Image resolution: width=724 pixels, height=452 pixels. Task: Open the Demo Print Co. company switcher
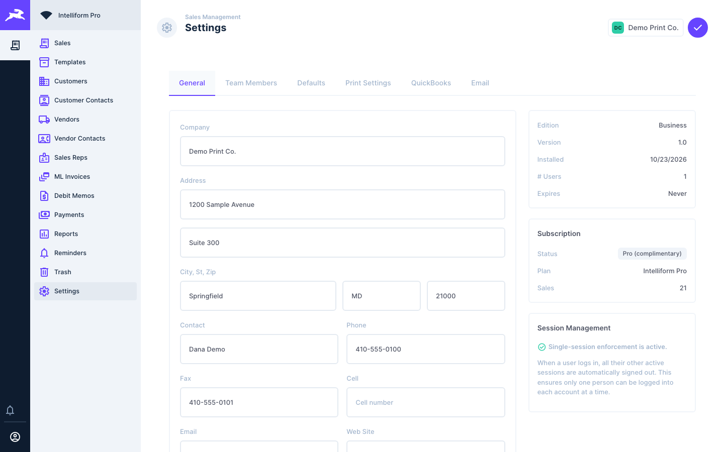646,28
